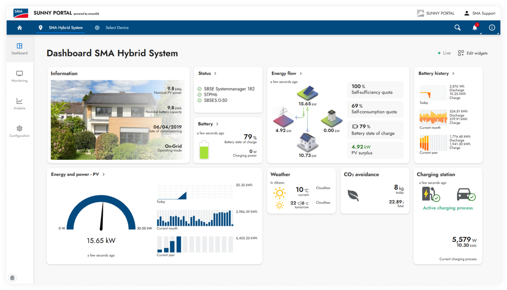507x290 pixels.
Task: Click the SMA logo in the header
Action: [x=21, y=13]
